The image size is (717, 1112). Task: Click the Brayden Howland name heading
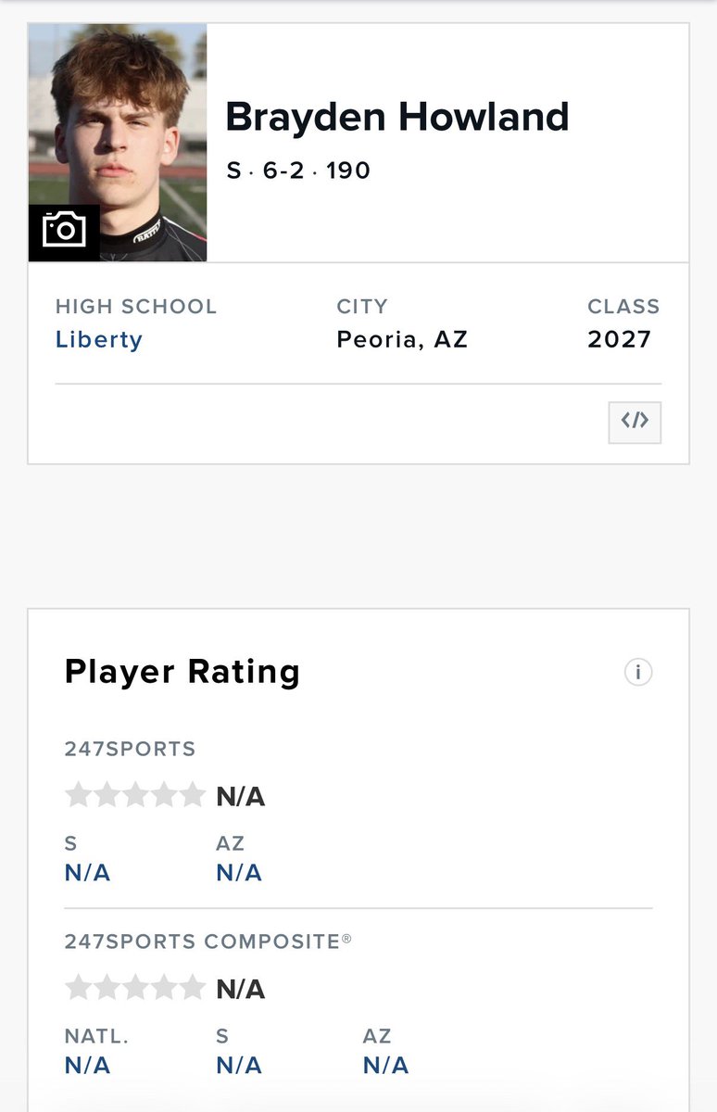(x=397, y=118)
